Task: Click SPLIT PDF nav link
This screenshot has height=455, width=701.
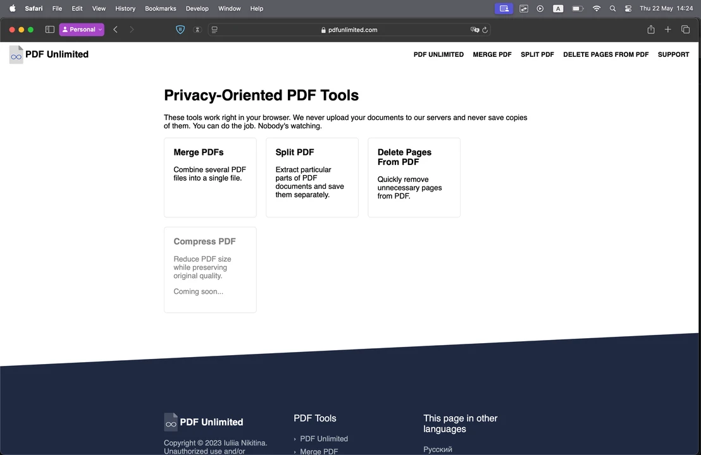Action: 537,54
